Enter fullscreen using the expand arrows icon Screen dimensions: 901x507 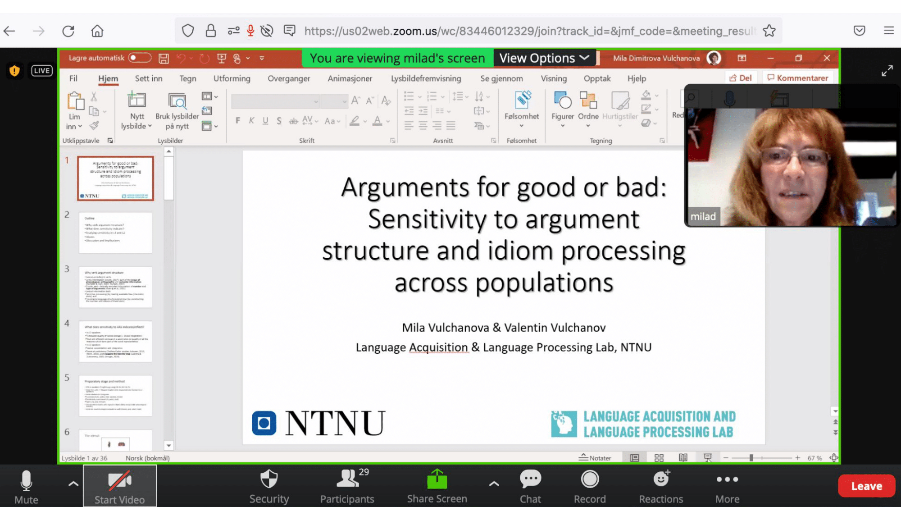tap(887, 71)
